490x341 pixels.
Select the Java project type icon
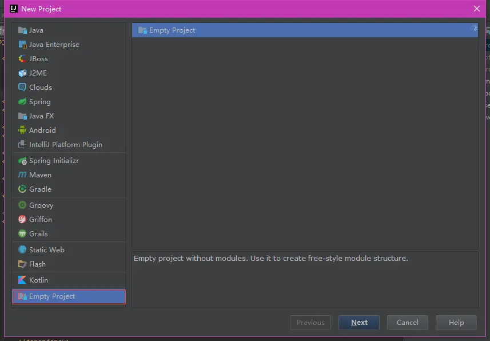23,30
